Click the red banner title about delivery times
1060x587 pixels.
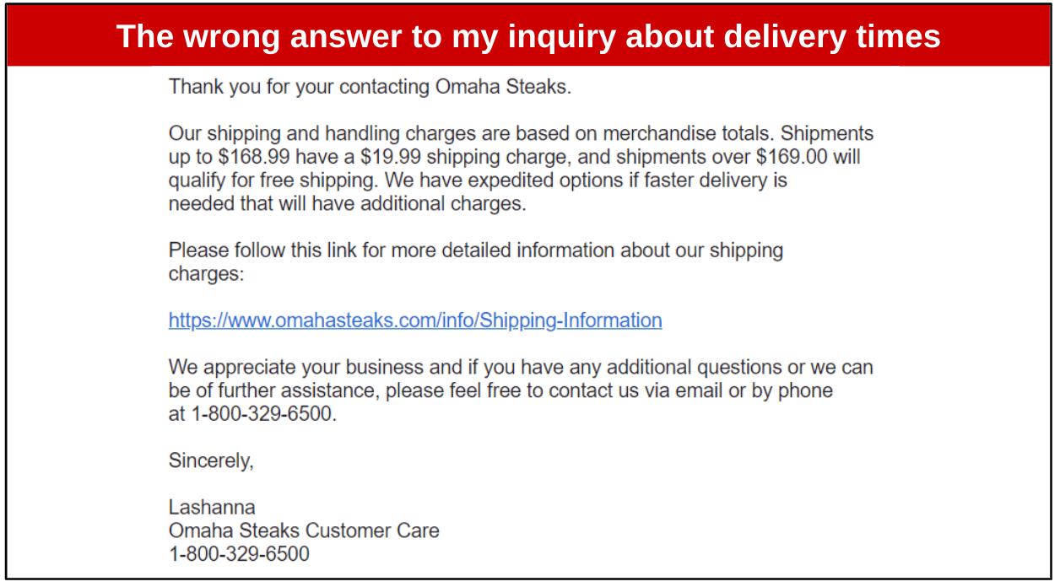point(528,36)
